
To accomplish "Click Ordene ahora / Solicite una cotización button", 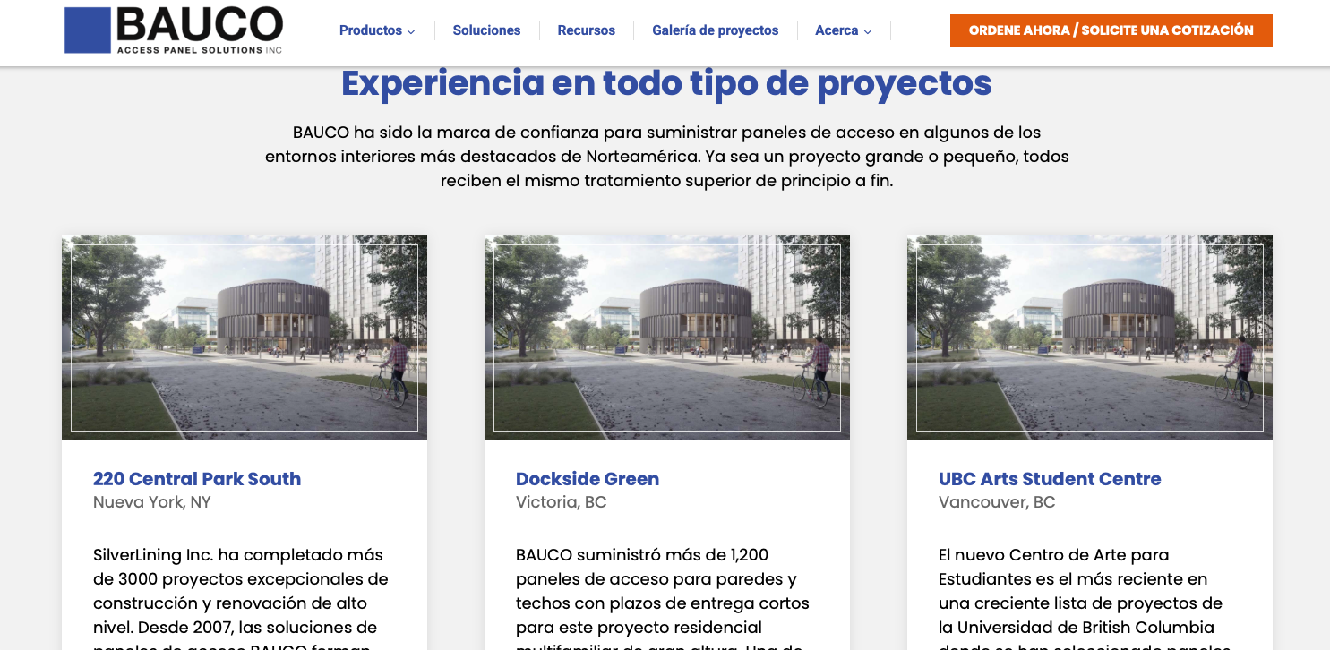I will click(1111, 30).
